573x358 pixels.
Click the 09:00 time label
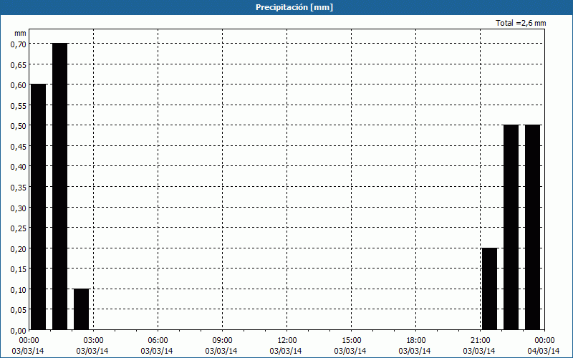point(222,341)
